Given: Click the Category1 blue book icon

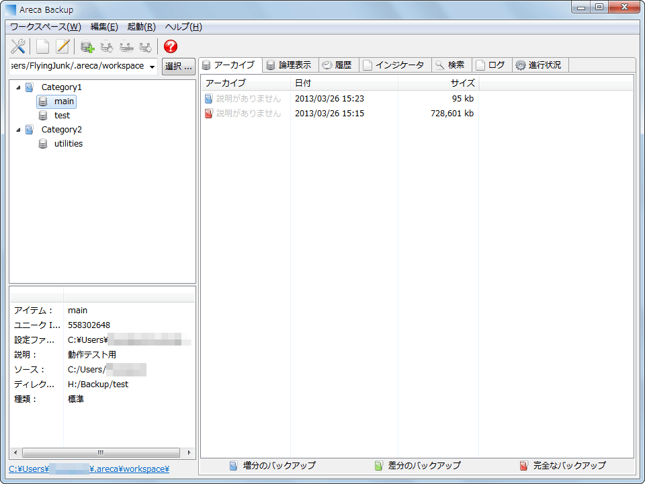Looking at the screenshot, I should click(29, 87).
